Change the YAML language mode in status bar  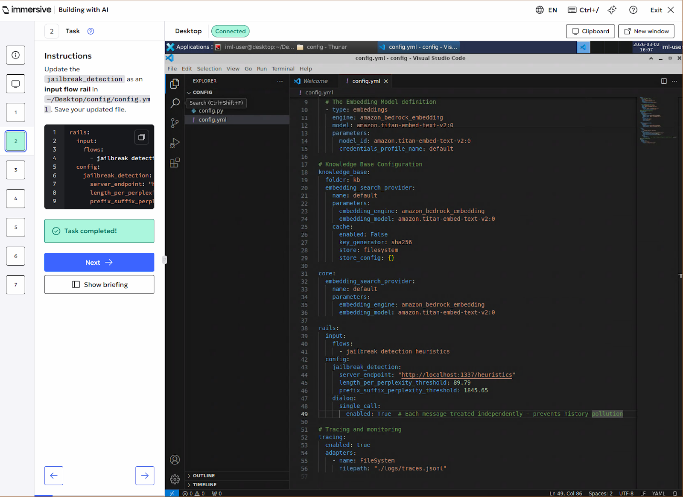click(x=658, y=493)
